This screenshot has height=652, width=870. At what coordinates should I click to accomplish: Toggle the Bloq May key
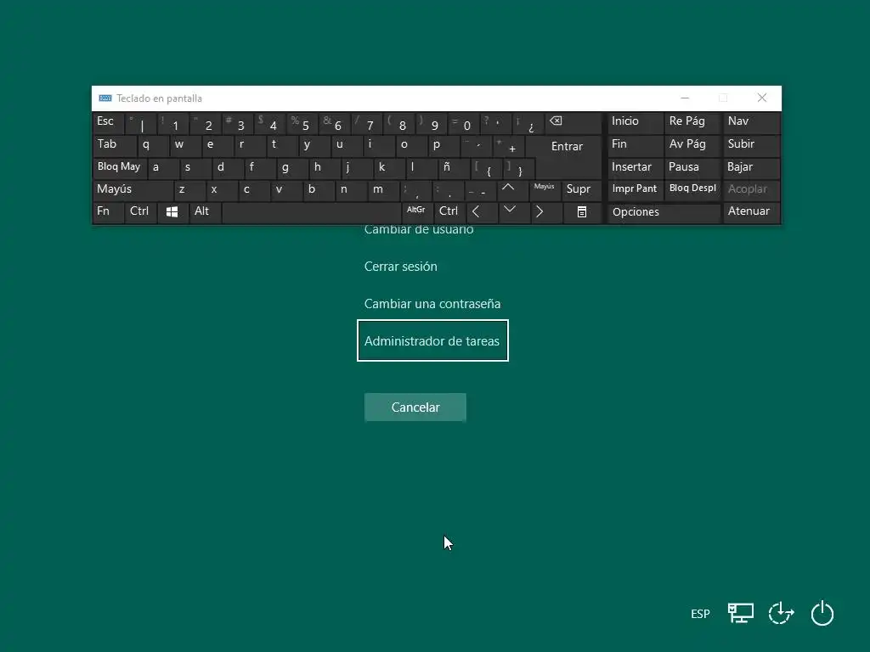pos(119,167)
